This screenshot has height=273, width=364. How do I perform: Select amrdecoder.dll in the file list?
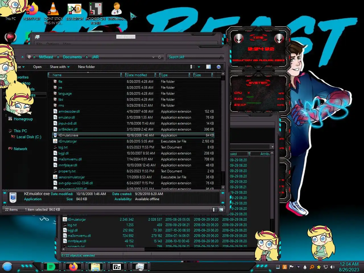[133, 111]
